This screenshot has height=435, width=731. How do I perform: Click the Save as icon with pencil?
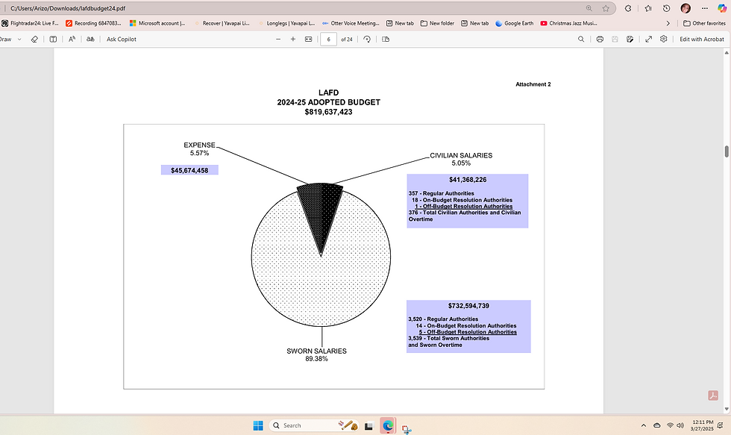click(630, 39)
